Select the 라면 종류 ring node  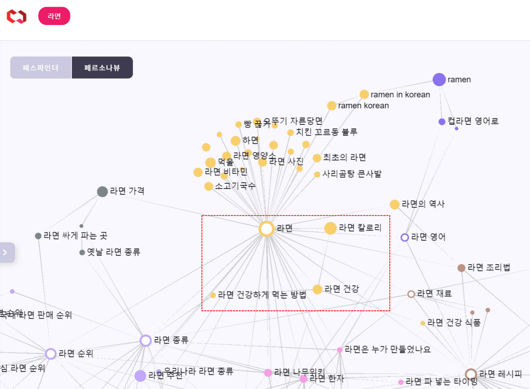[x=145, y=340]
